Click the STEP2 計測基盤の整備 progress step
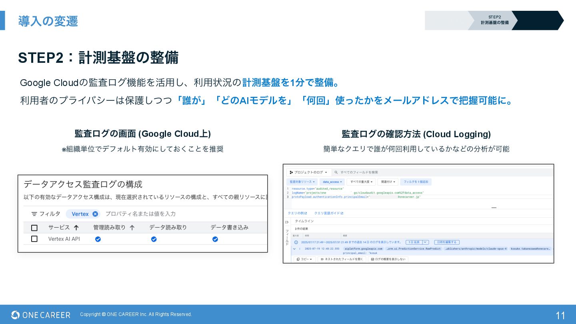Viewport: 576px width, 324px height. [x=495, y=20]
